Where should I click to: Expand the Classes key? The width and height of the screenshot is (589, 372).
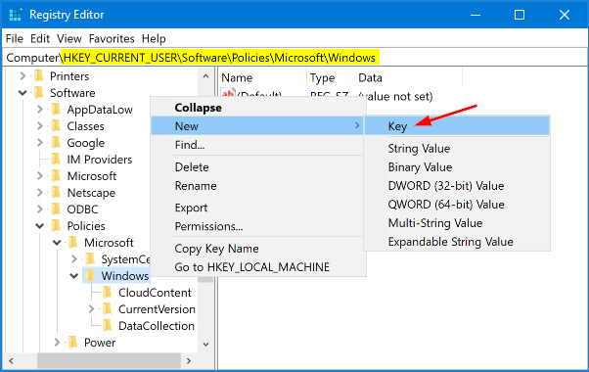click(40, 126)
